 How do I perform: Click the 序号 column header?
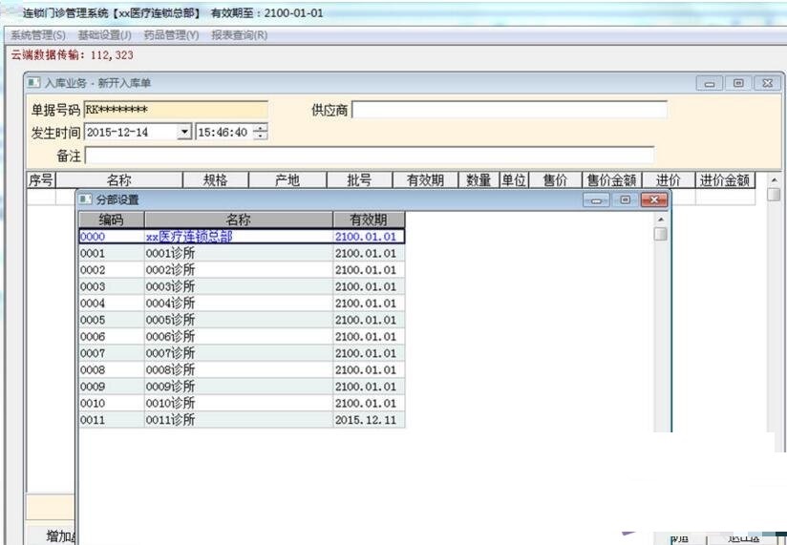[41, 180]
